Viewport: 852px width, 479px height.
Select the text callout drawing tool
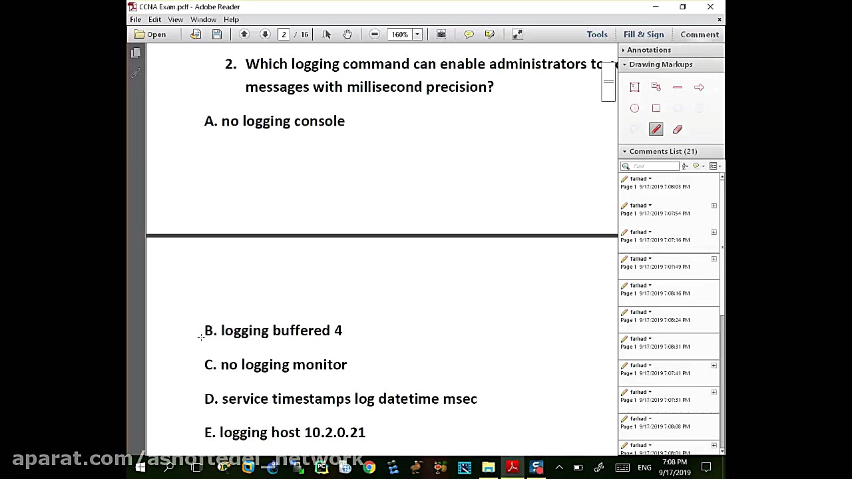click(656, 87)
